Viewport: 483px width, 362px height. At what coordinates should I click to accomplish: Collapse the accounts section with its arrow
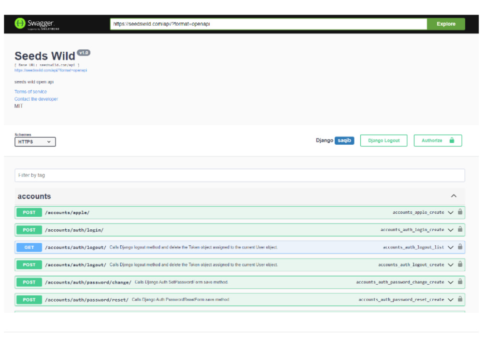pyautogui.click(x=454, y=196)
